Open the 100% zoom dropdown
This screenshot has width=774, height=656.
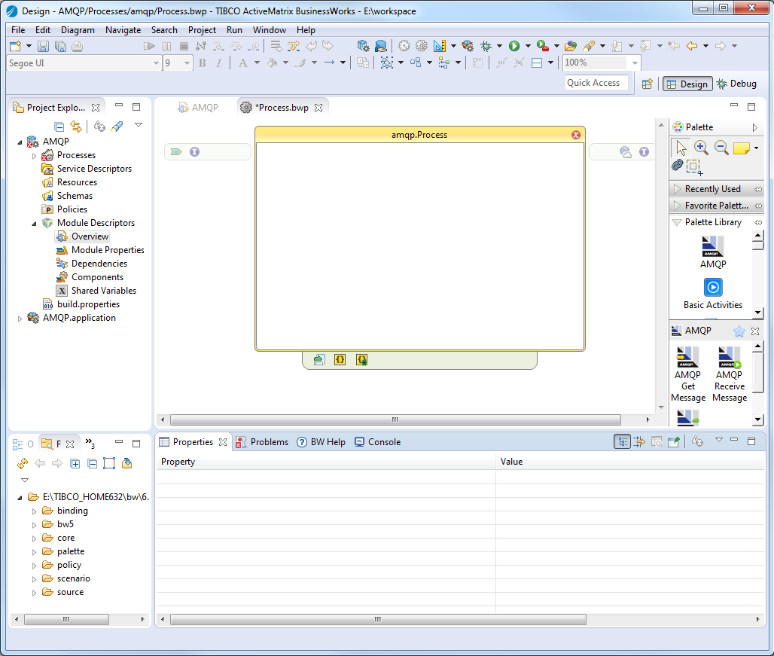point(635,63)
